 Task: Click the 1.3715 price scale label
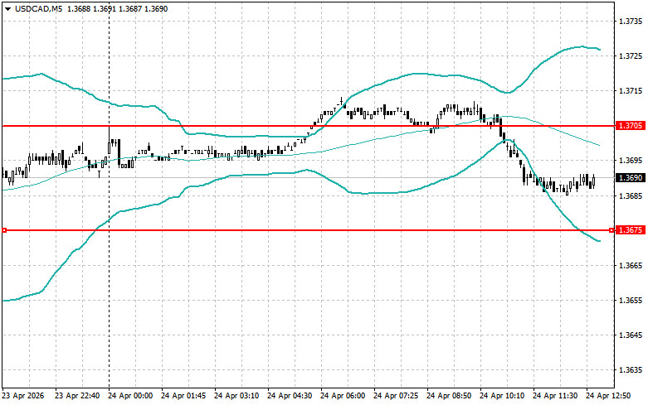coord(631,91)
